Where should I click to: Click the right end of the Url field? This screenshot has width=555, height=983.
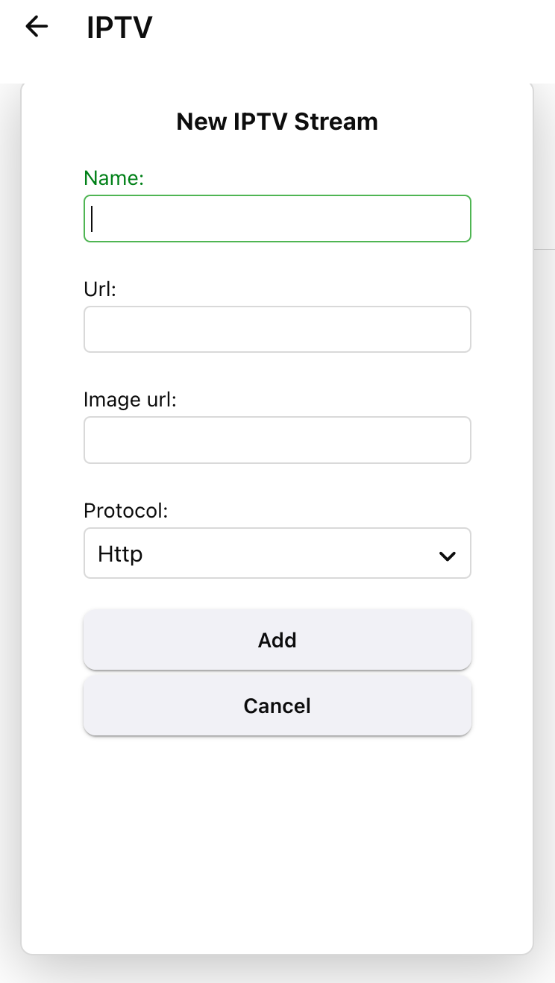[x=455, y=329]
